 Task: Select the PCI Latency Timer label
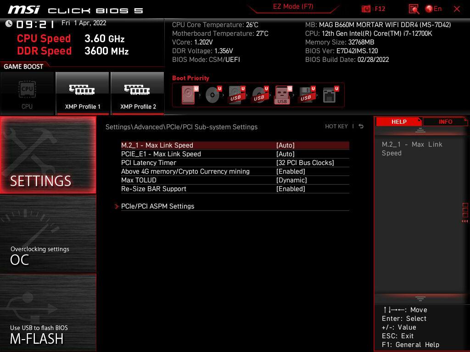click(x=149, y=163)
